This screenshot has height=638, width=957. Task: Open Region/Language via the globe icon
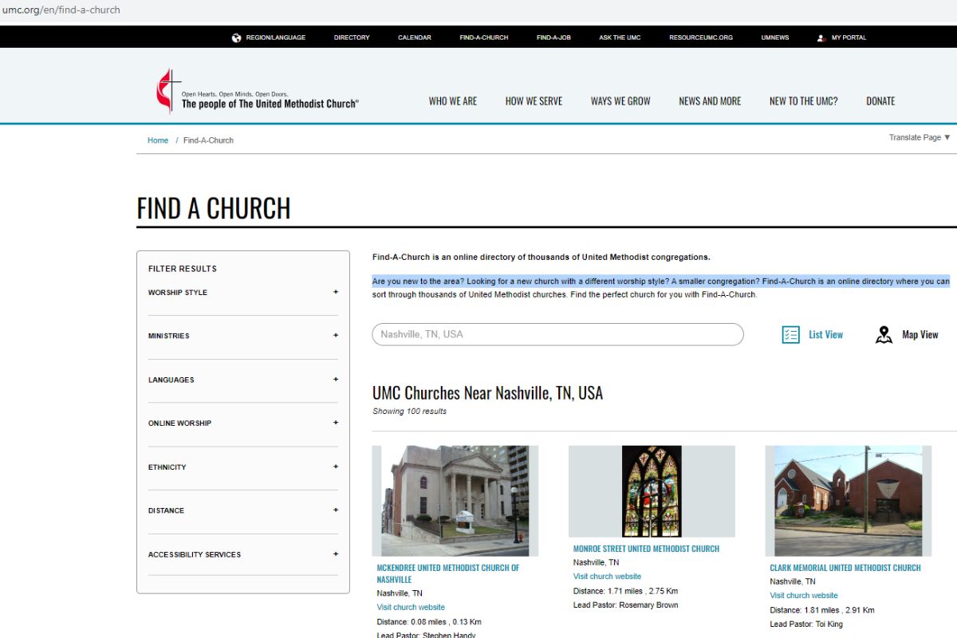(x=235, y=37)
